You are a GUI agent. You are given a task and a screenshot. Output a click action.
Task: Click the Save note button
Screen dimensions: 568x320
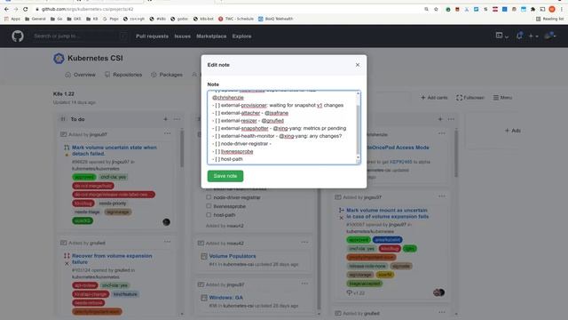click(x=225, y=176)
